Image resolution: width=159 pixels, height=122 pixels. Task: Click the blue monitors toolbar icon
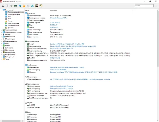point(20,6)
